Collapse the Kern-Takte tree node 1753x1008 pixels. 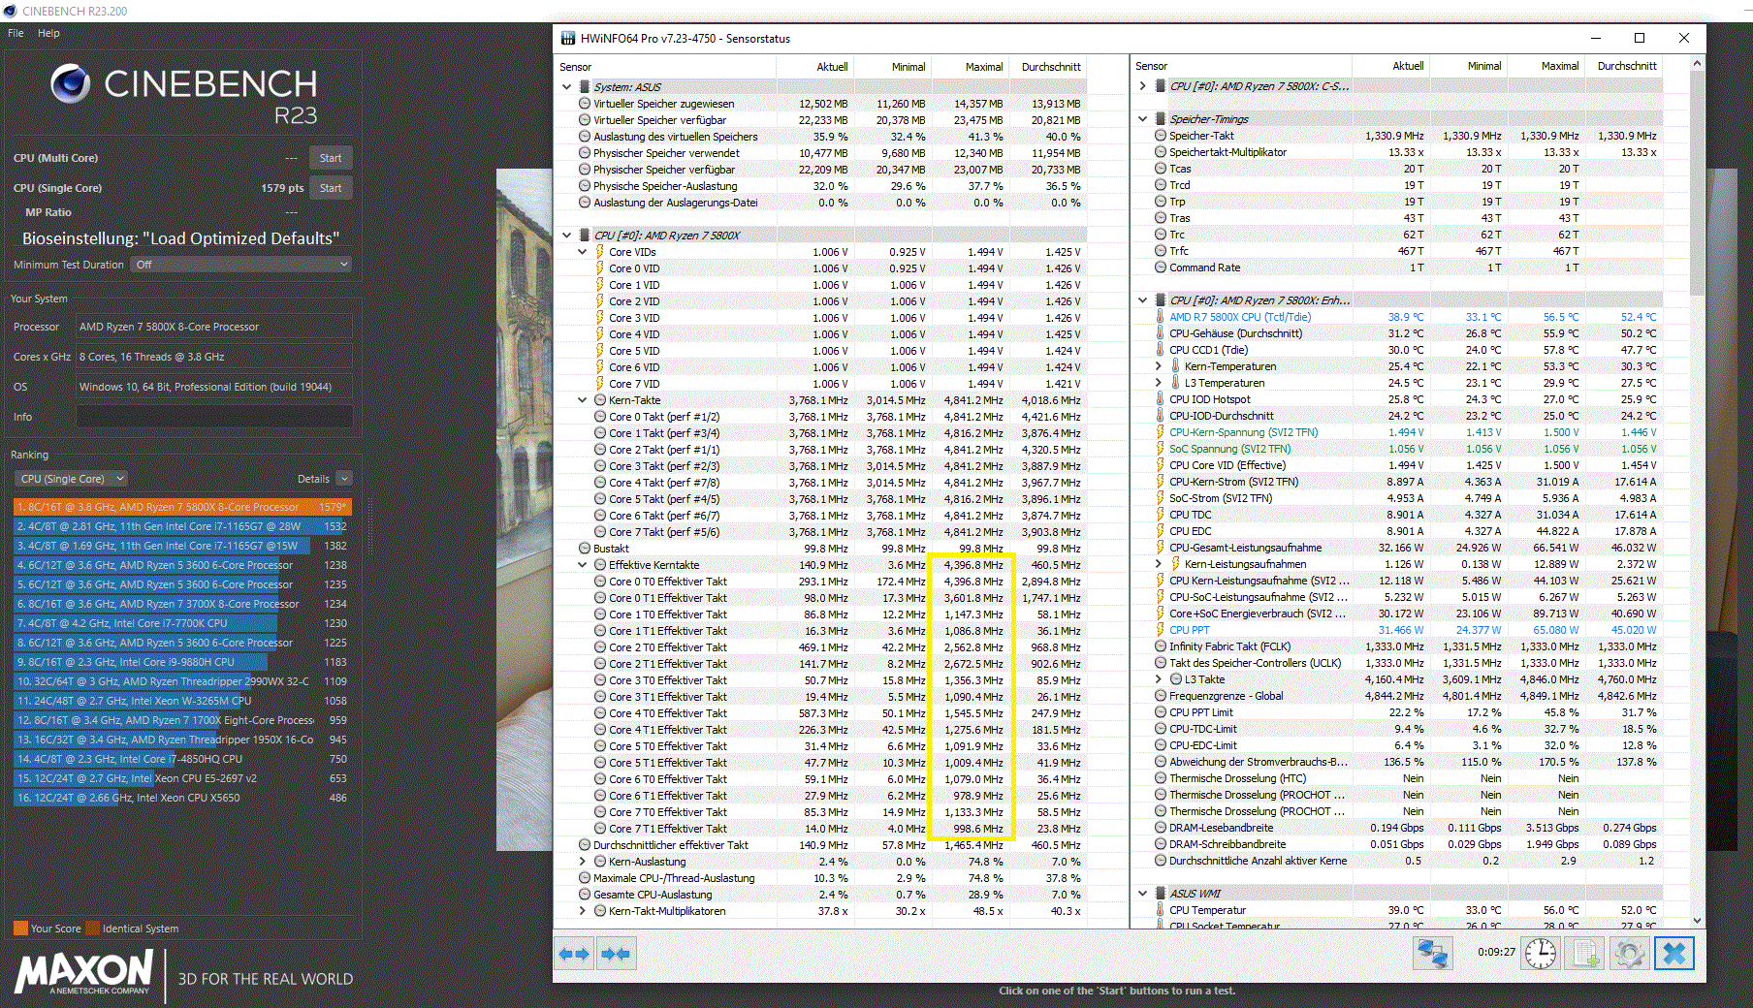(583, 400)
